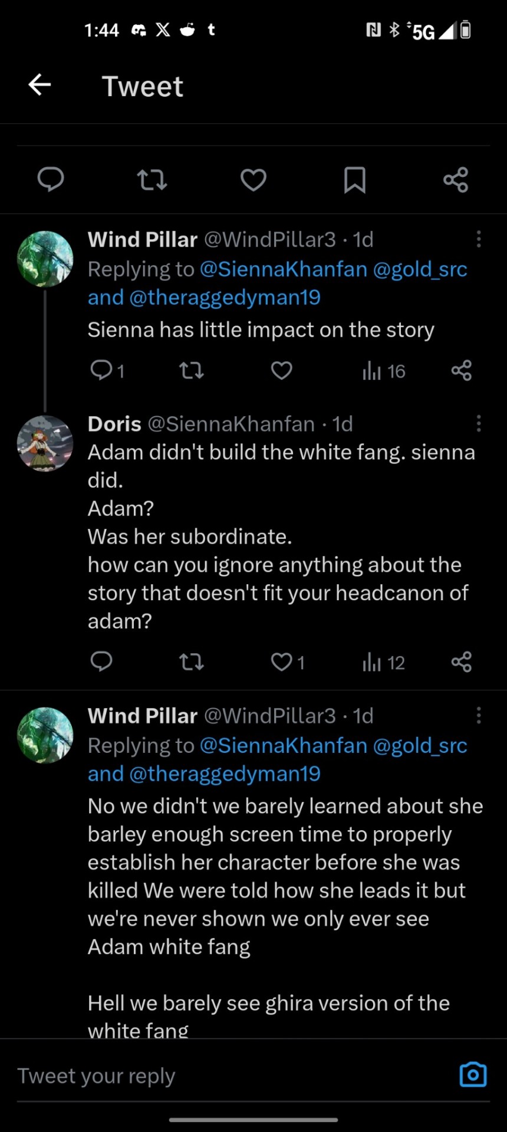Tap the back arrow in the header
507x1132 pixels.
(39, 85)
